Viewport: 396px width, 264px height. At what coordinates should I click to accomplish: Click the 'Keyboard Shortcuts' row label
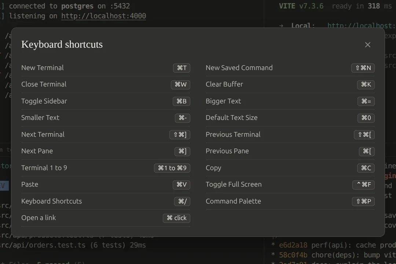pos(52,201)
